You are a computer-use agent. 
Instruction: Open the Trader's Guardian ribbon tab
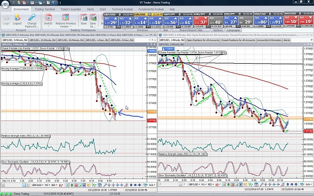[x=71, y=9]
